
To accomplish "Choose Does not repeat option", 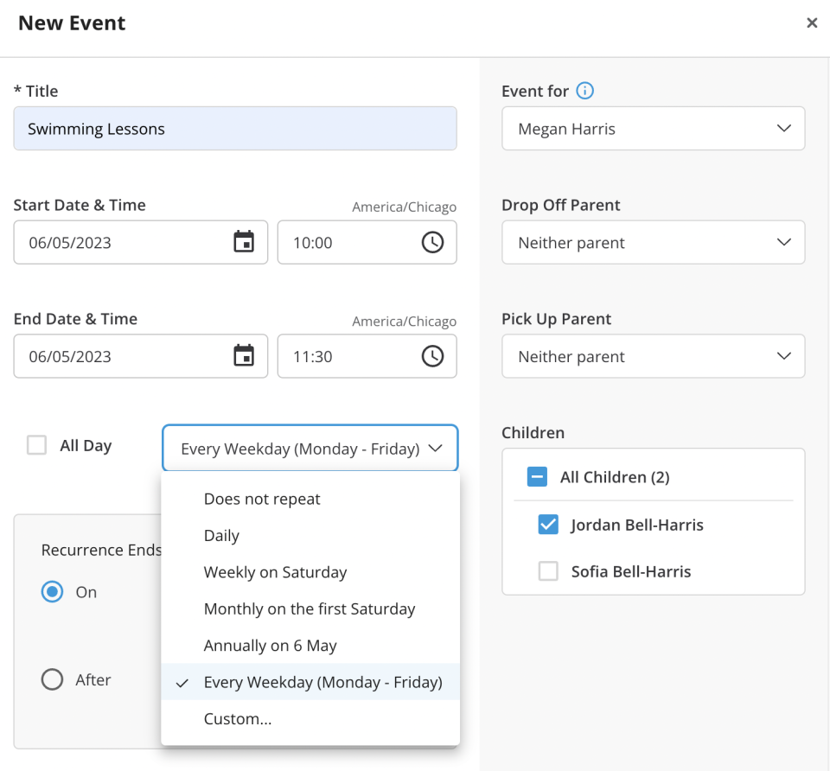I will tap(262, 499).
